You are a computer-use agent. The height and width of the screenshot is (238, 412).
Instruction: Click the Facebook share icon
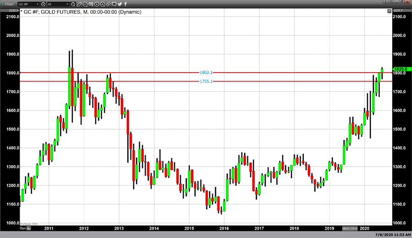click(125, 4)
